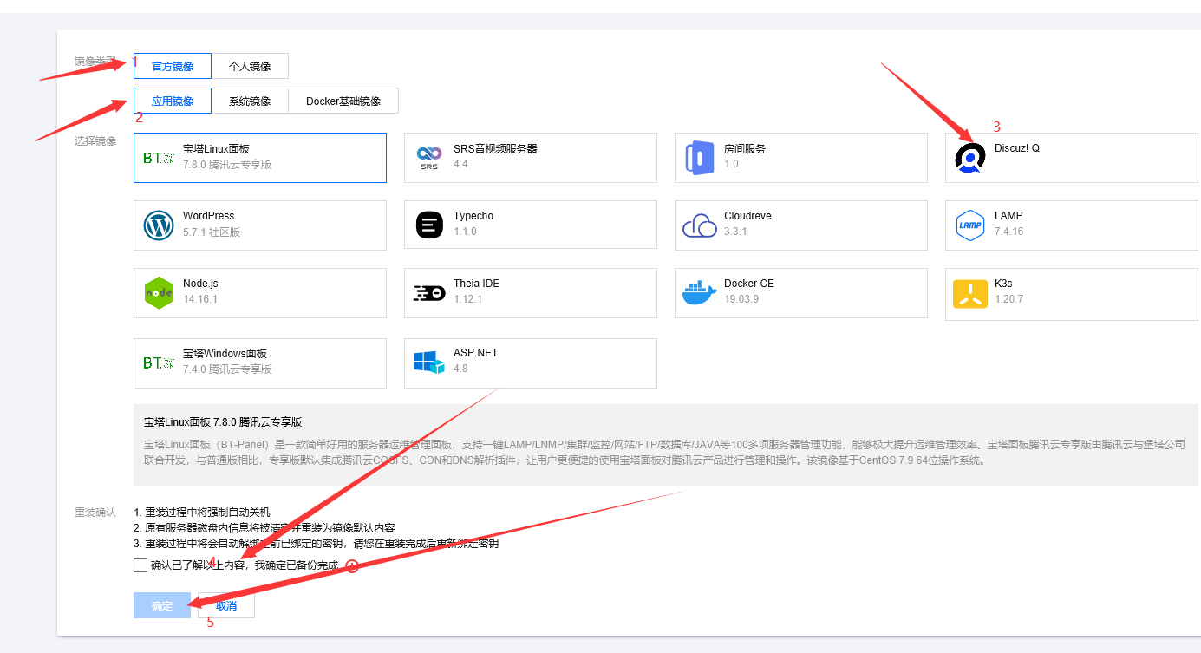Click the K3s yellow logo icon
Screen dimensions: 1201x653
pyautogui.click(x=970, y=293)
